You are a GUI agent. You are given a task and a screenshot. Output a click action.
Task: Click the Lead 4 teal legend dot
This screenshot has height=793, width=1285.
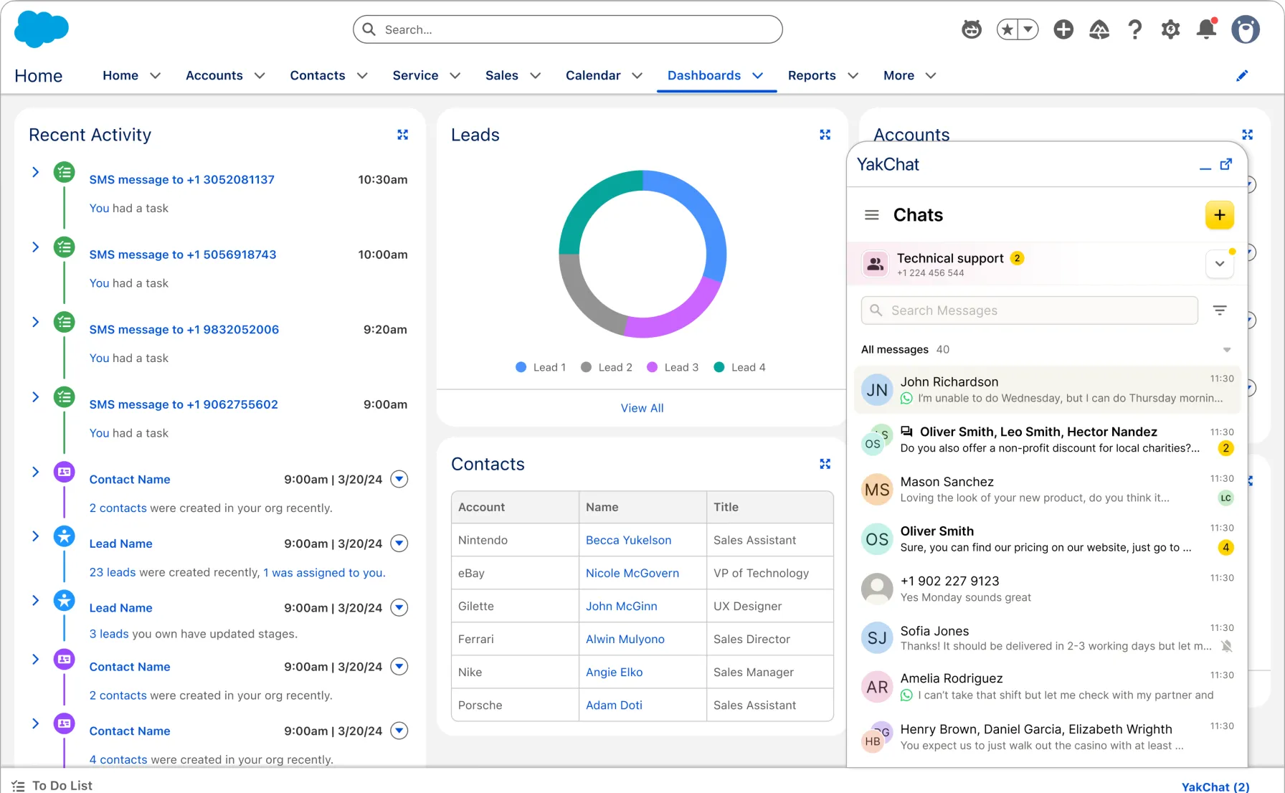[x=719, y=367]
